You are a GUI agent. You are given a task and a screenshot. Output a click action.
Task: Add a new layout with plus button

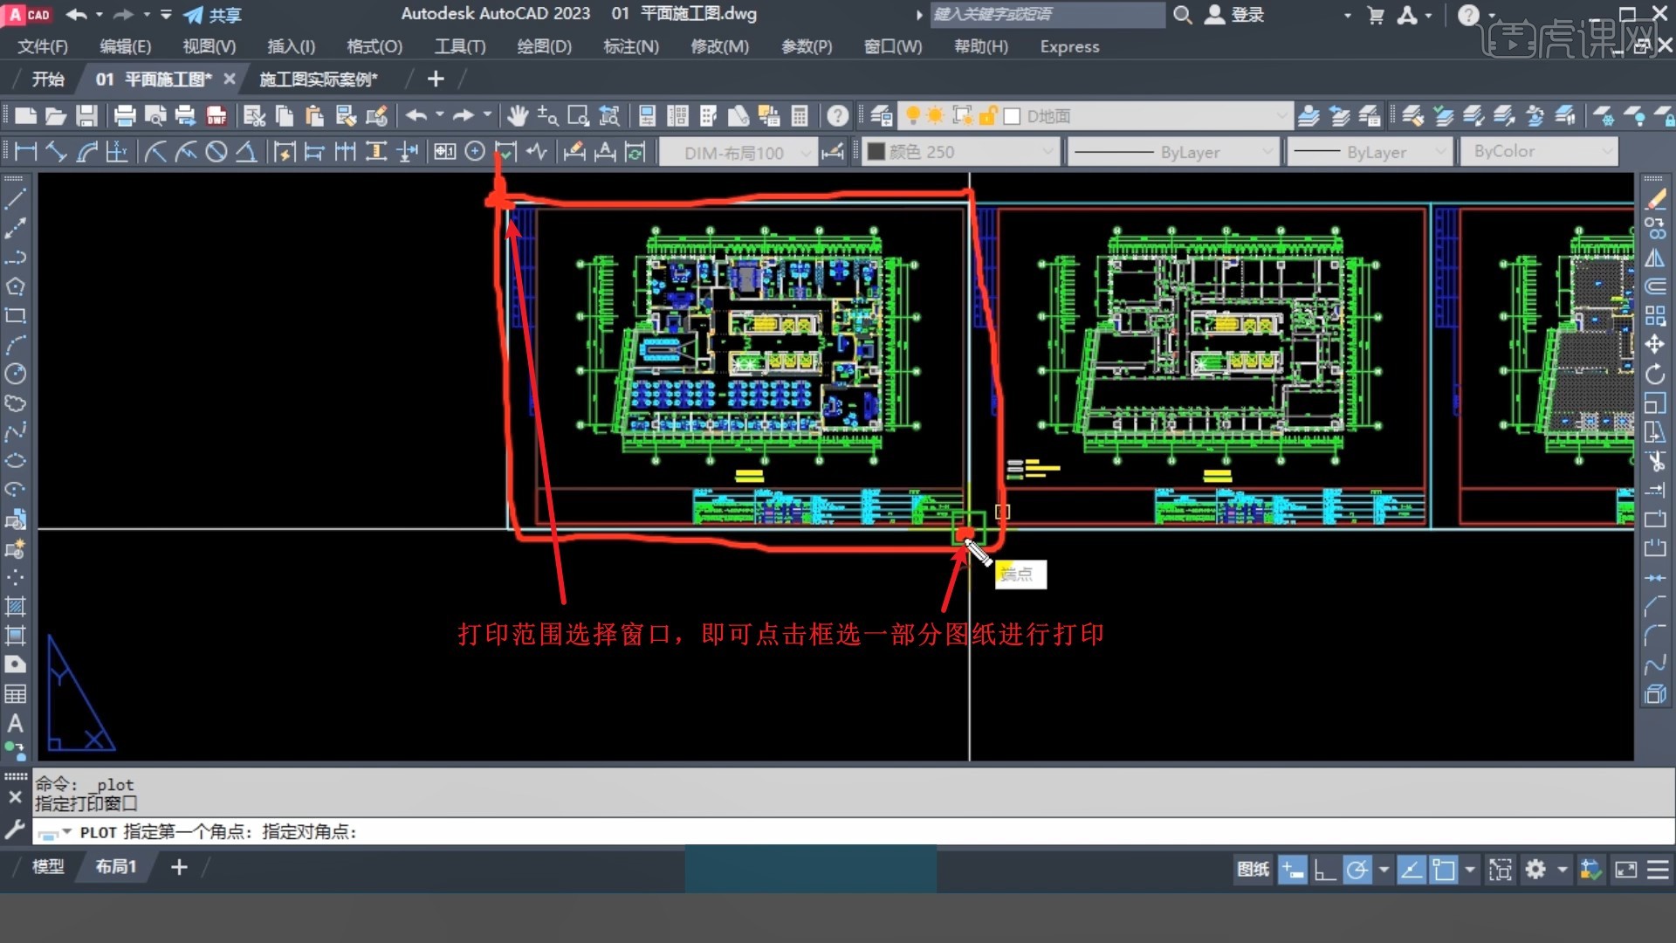pyautogui.click(x=179, y=867)
